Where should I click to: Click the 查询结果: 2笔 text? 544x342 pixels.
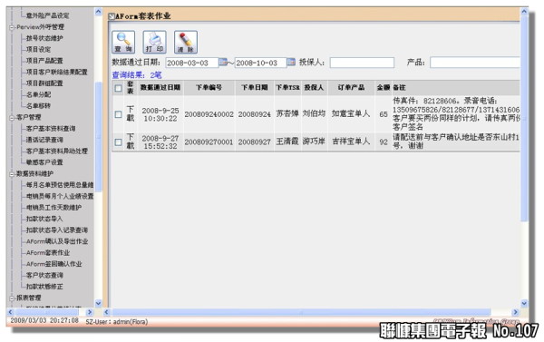click(137, 75)
